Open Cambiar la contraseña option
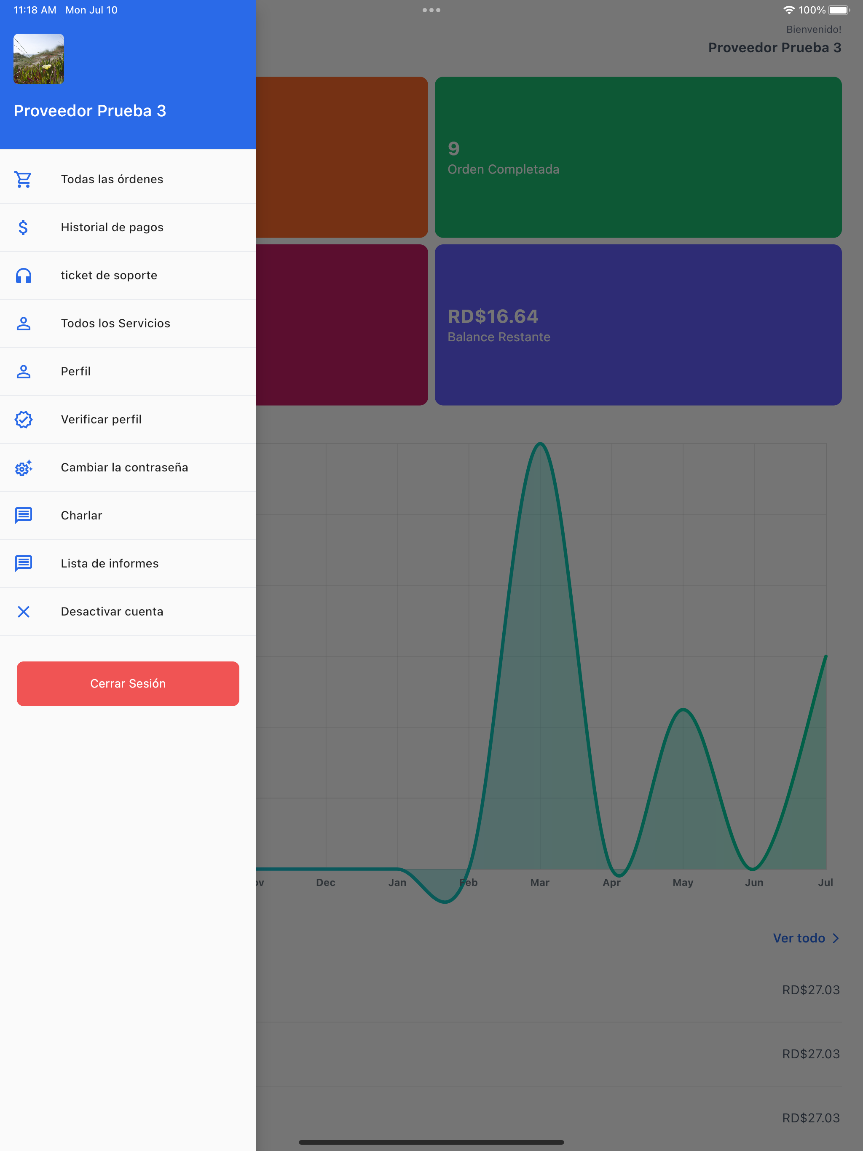863x1151 pixels. point(128,468)
